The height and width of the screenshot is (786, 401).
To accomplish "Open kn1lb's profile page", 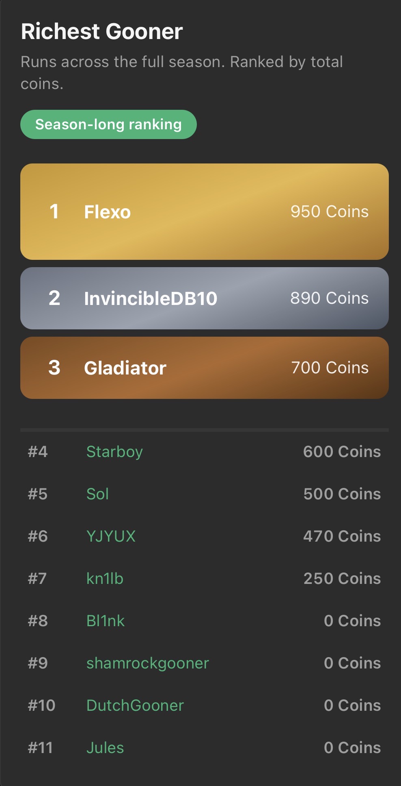I will point(105,579).
